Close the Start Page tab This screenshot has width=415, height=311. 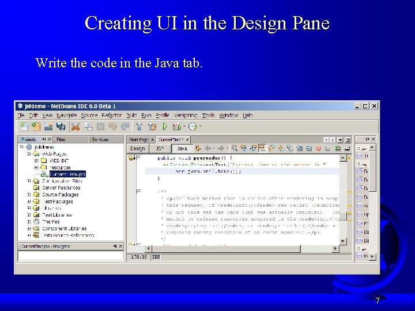tap(152, 139)
